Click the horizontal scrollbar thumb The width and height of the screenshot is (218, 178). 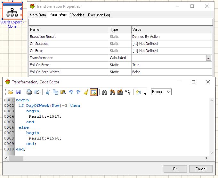point(16,158)
